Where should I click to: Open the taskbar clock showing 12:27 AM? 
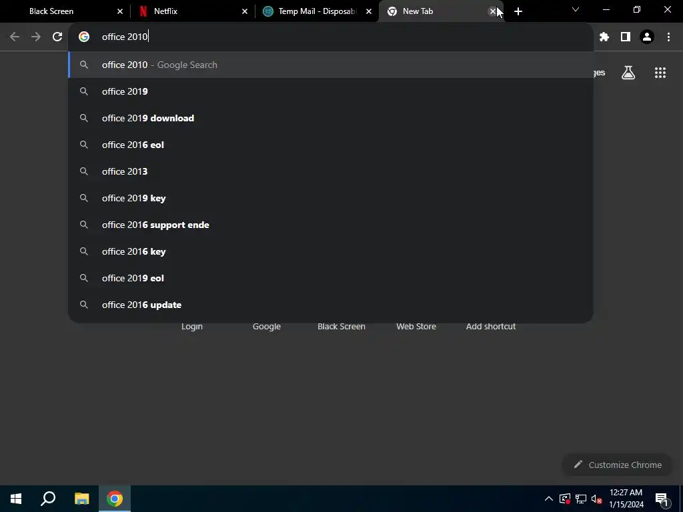pos(626,499)
